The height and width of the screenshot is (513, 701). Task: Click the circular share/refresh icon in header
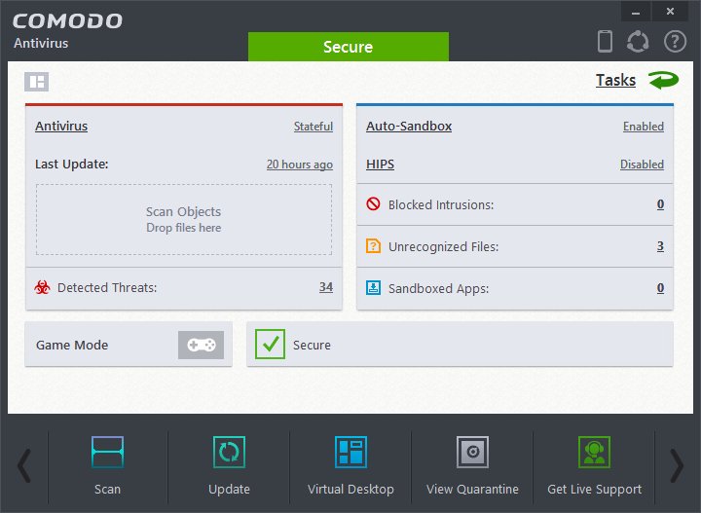point(638,42)
